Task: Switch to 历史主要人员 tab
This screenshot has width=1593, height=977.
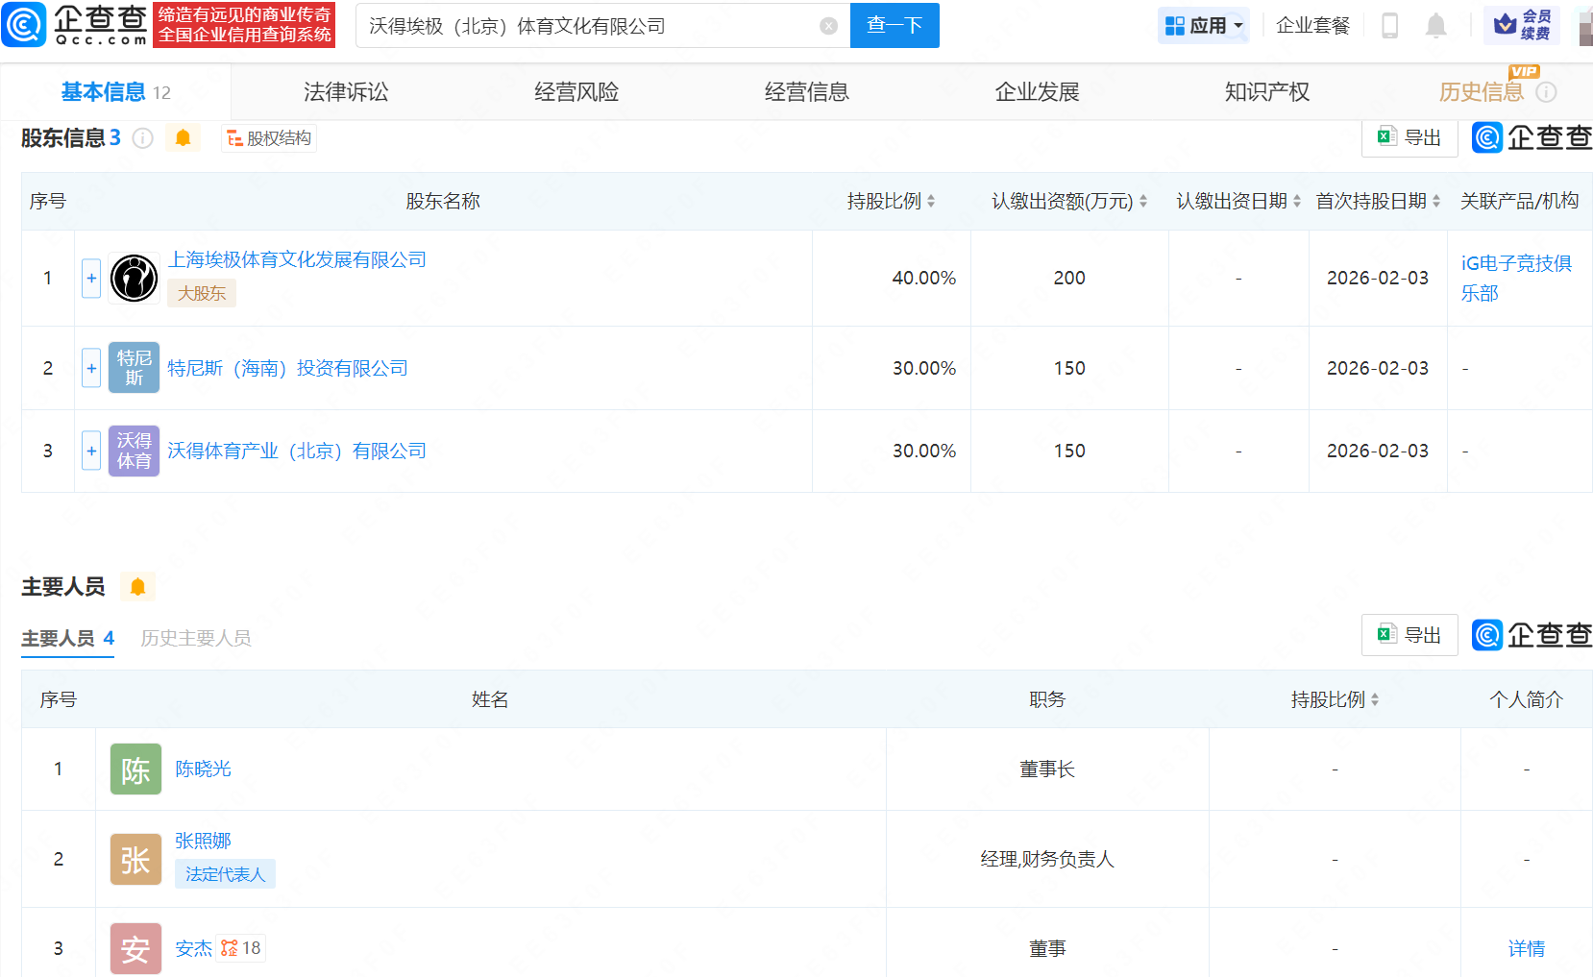Action: click(196, 639)
